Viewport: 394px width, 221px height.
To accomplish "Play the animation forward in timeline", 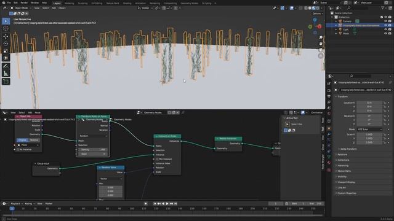I will (x=167, y=204).
